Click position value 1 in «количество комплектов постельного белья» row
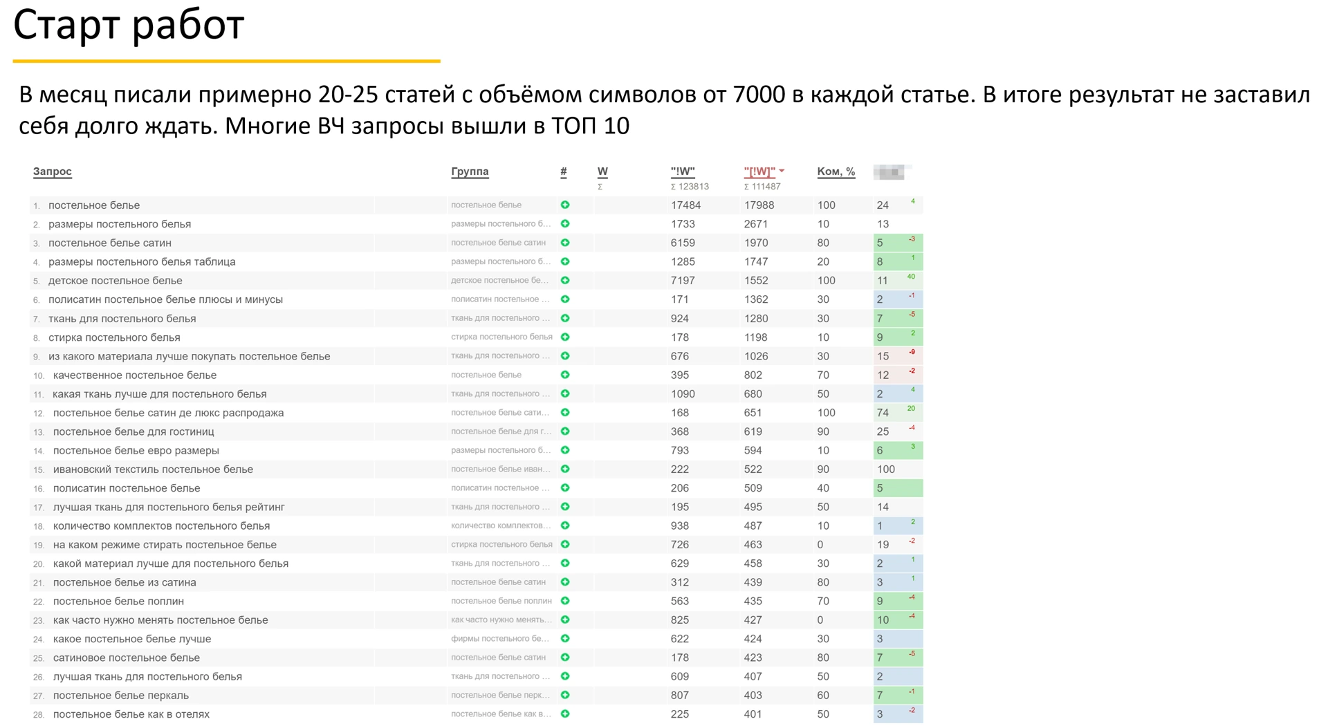Viewport: 1328px width, 726px height. point(880,526)
